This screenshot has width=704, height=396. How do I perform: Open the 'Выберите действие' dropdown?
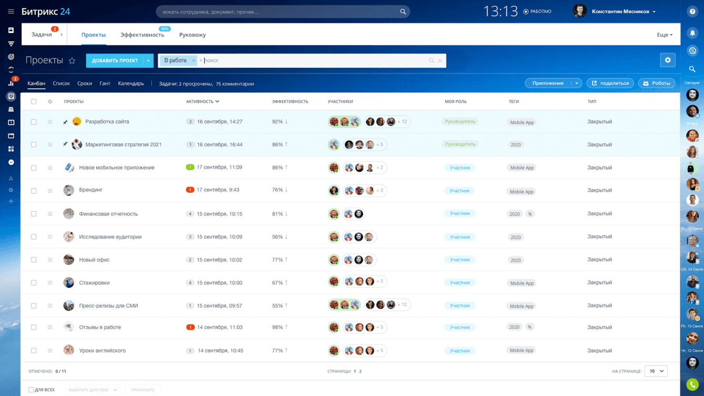click(x=92, y=390)
